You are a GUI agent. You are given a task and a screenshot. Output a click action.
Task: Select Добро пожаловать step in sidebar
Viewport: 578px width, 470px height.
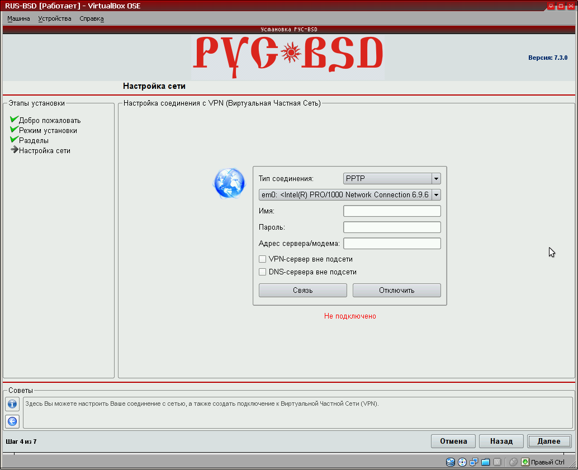click(x=50, y=121)
